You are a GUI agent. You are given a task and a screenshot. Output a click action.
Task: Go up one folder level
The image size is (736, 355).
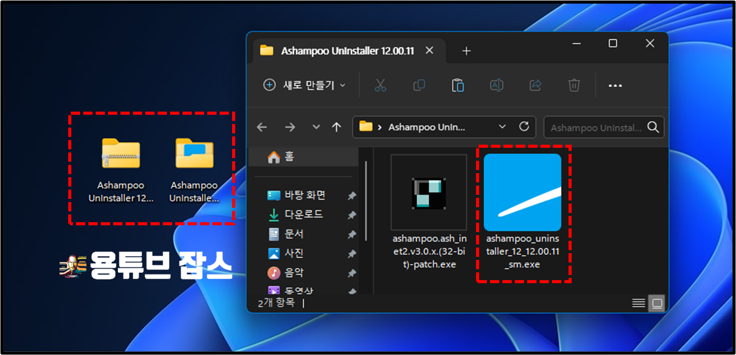click(337, 127)
